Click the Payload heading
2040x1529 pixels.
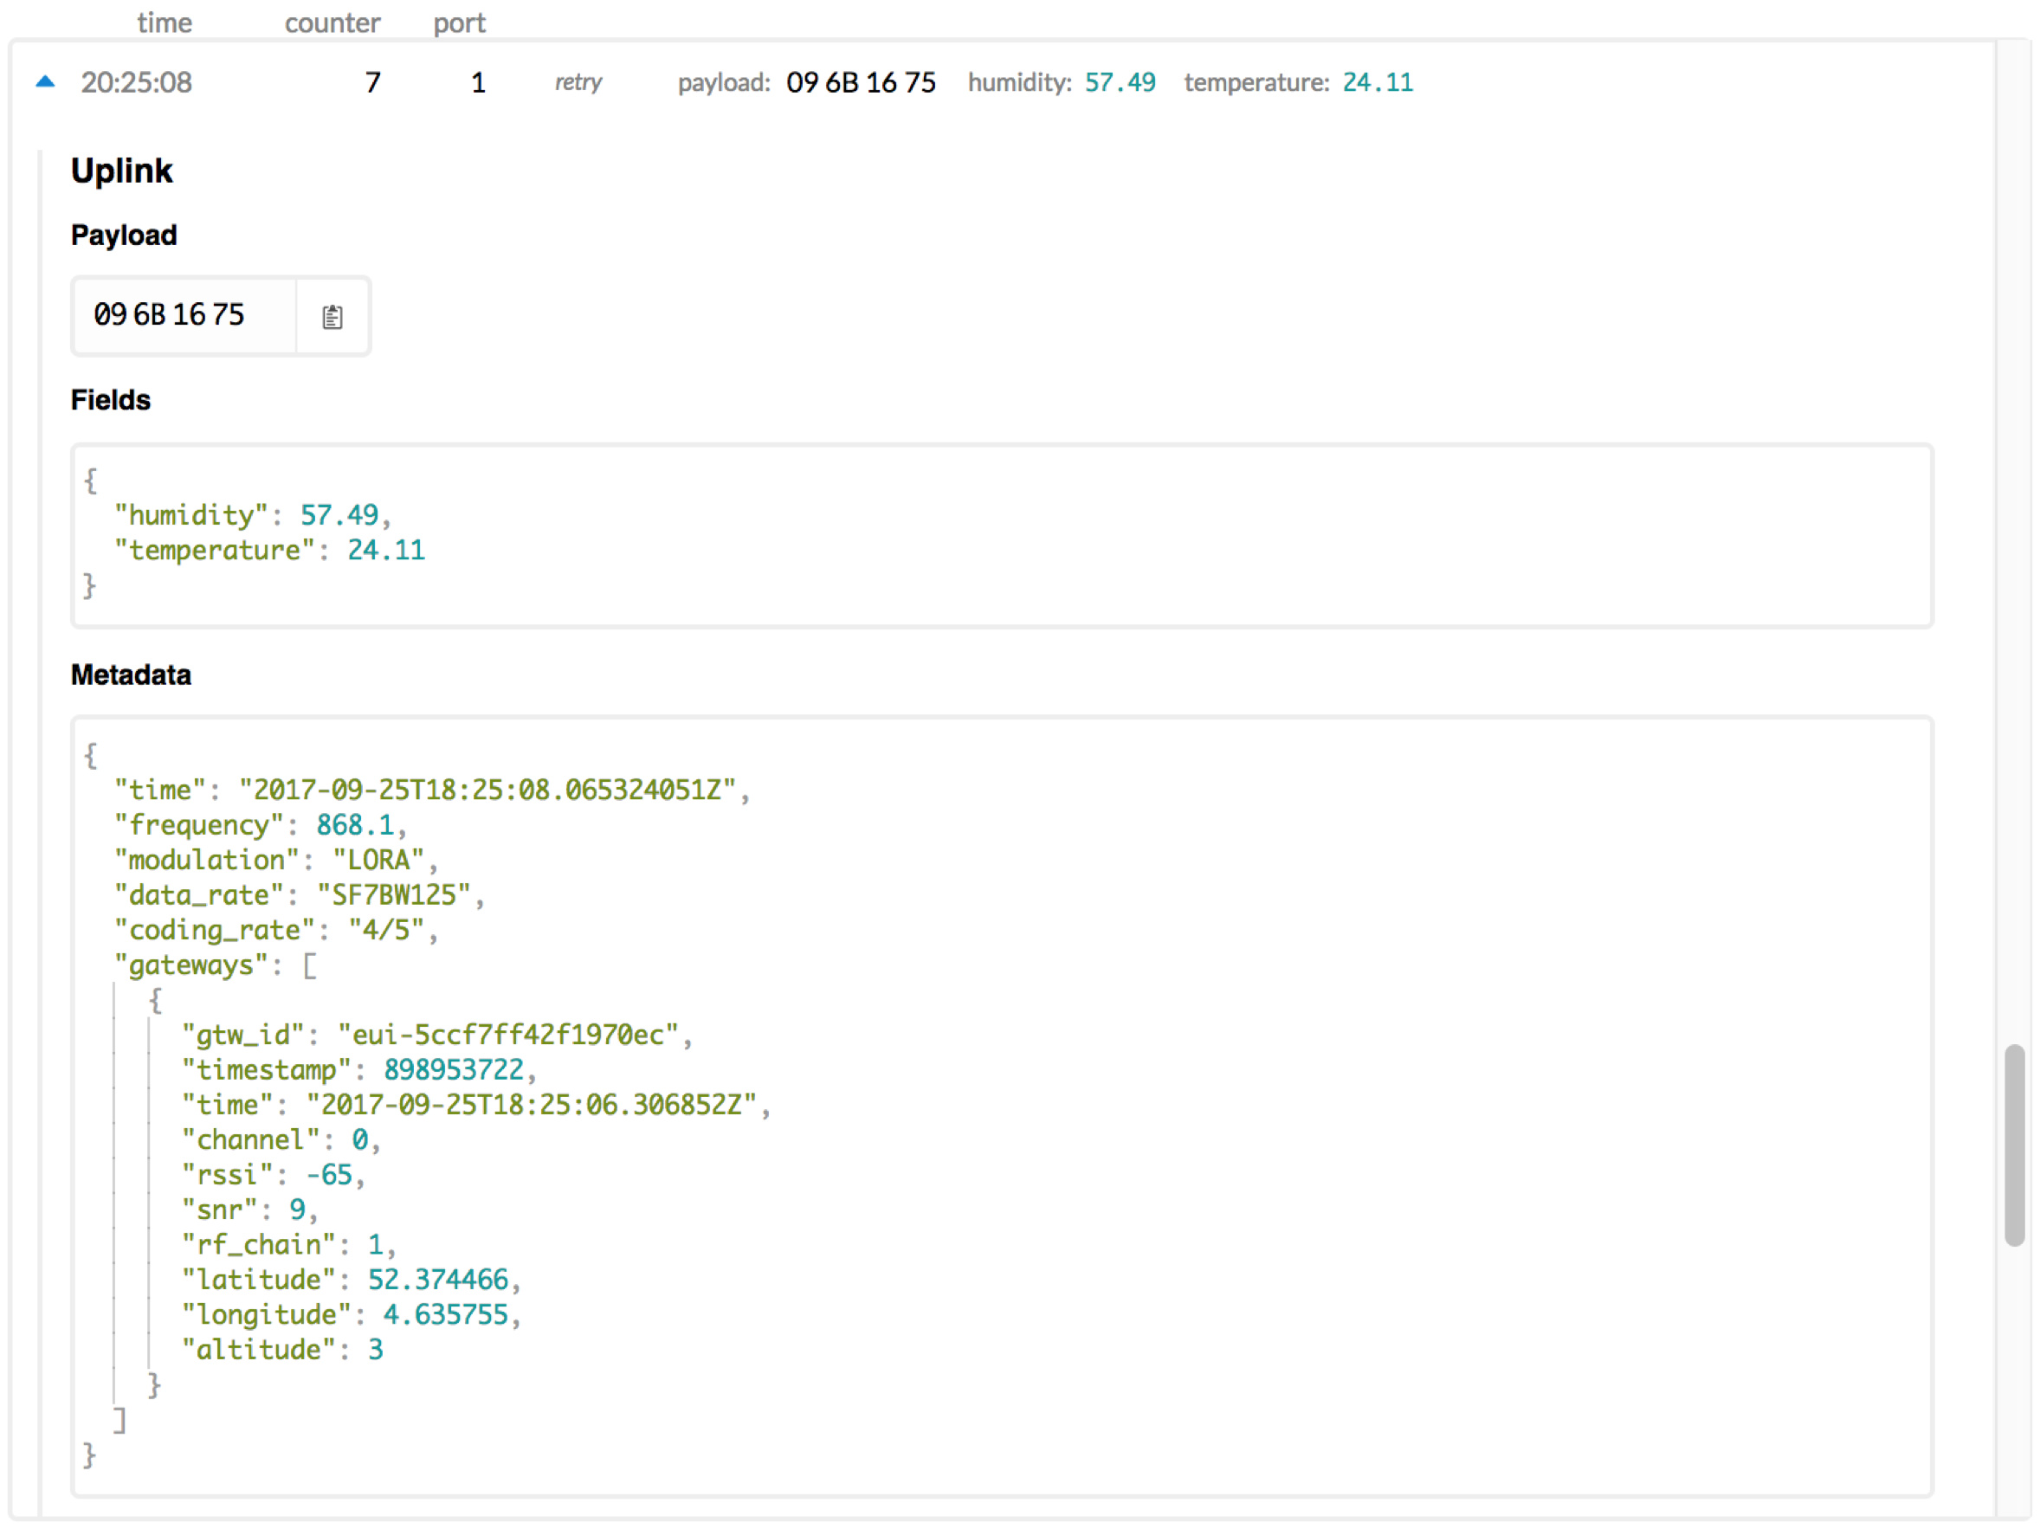124,235
